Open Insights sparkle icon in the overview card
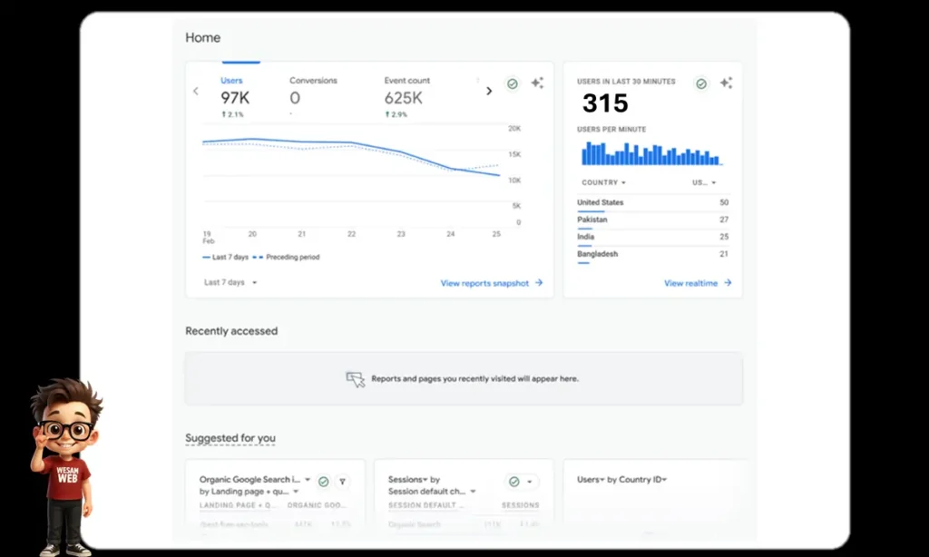This screenshot has width=929, height=557. point(537,83)
